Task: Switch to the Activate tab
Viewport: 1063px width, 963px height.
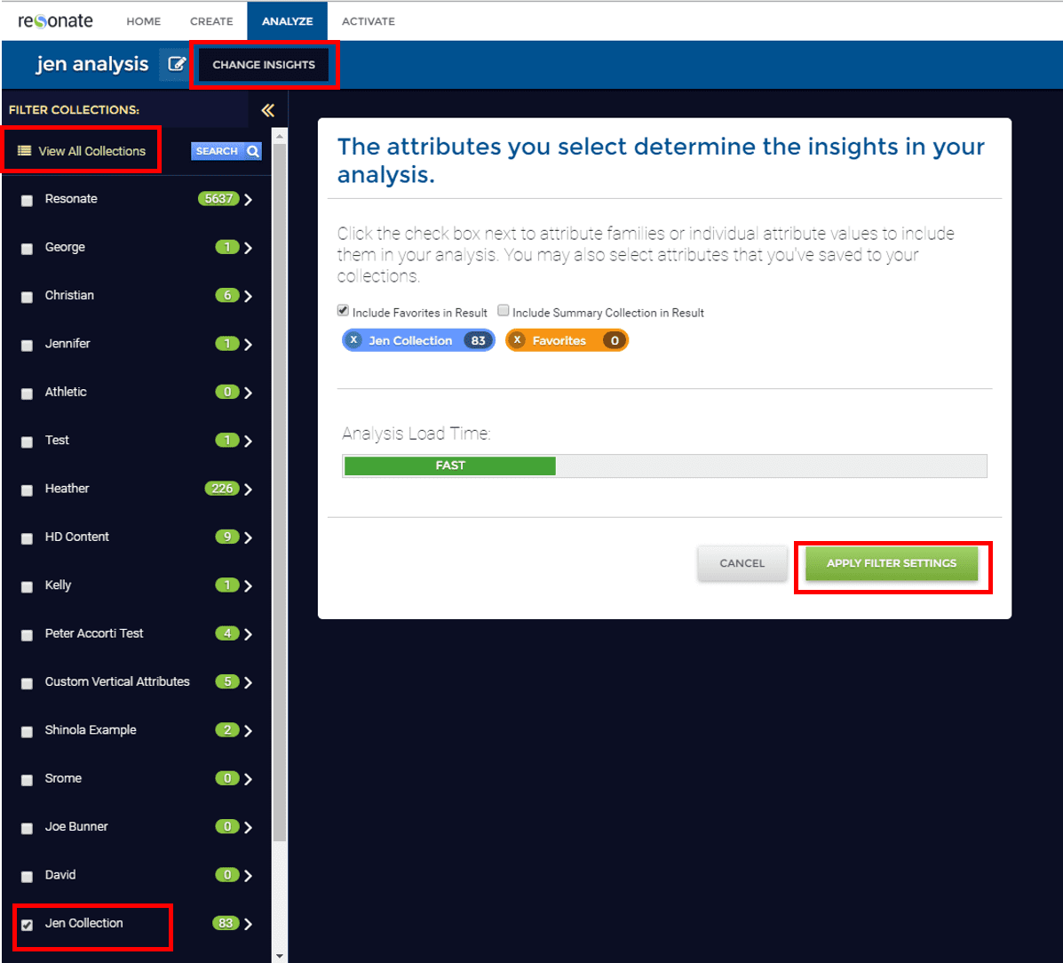Action: coord(368,21)
